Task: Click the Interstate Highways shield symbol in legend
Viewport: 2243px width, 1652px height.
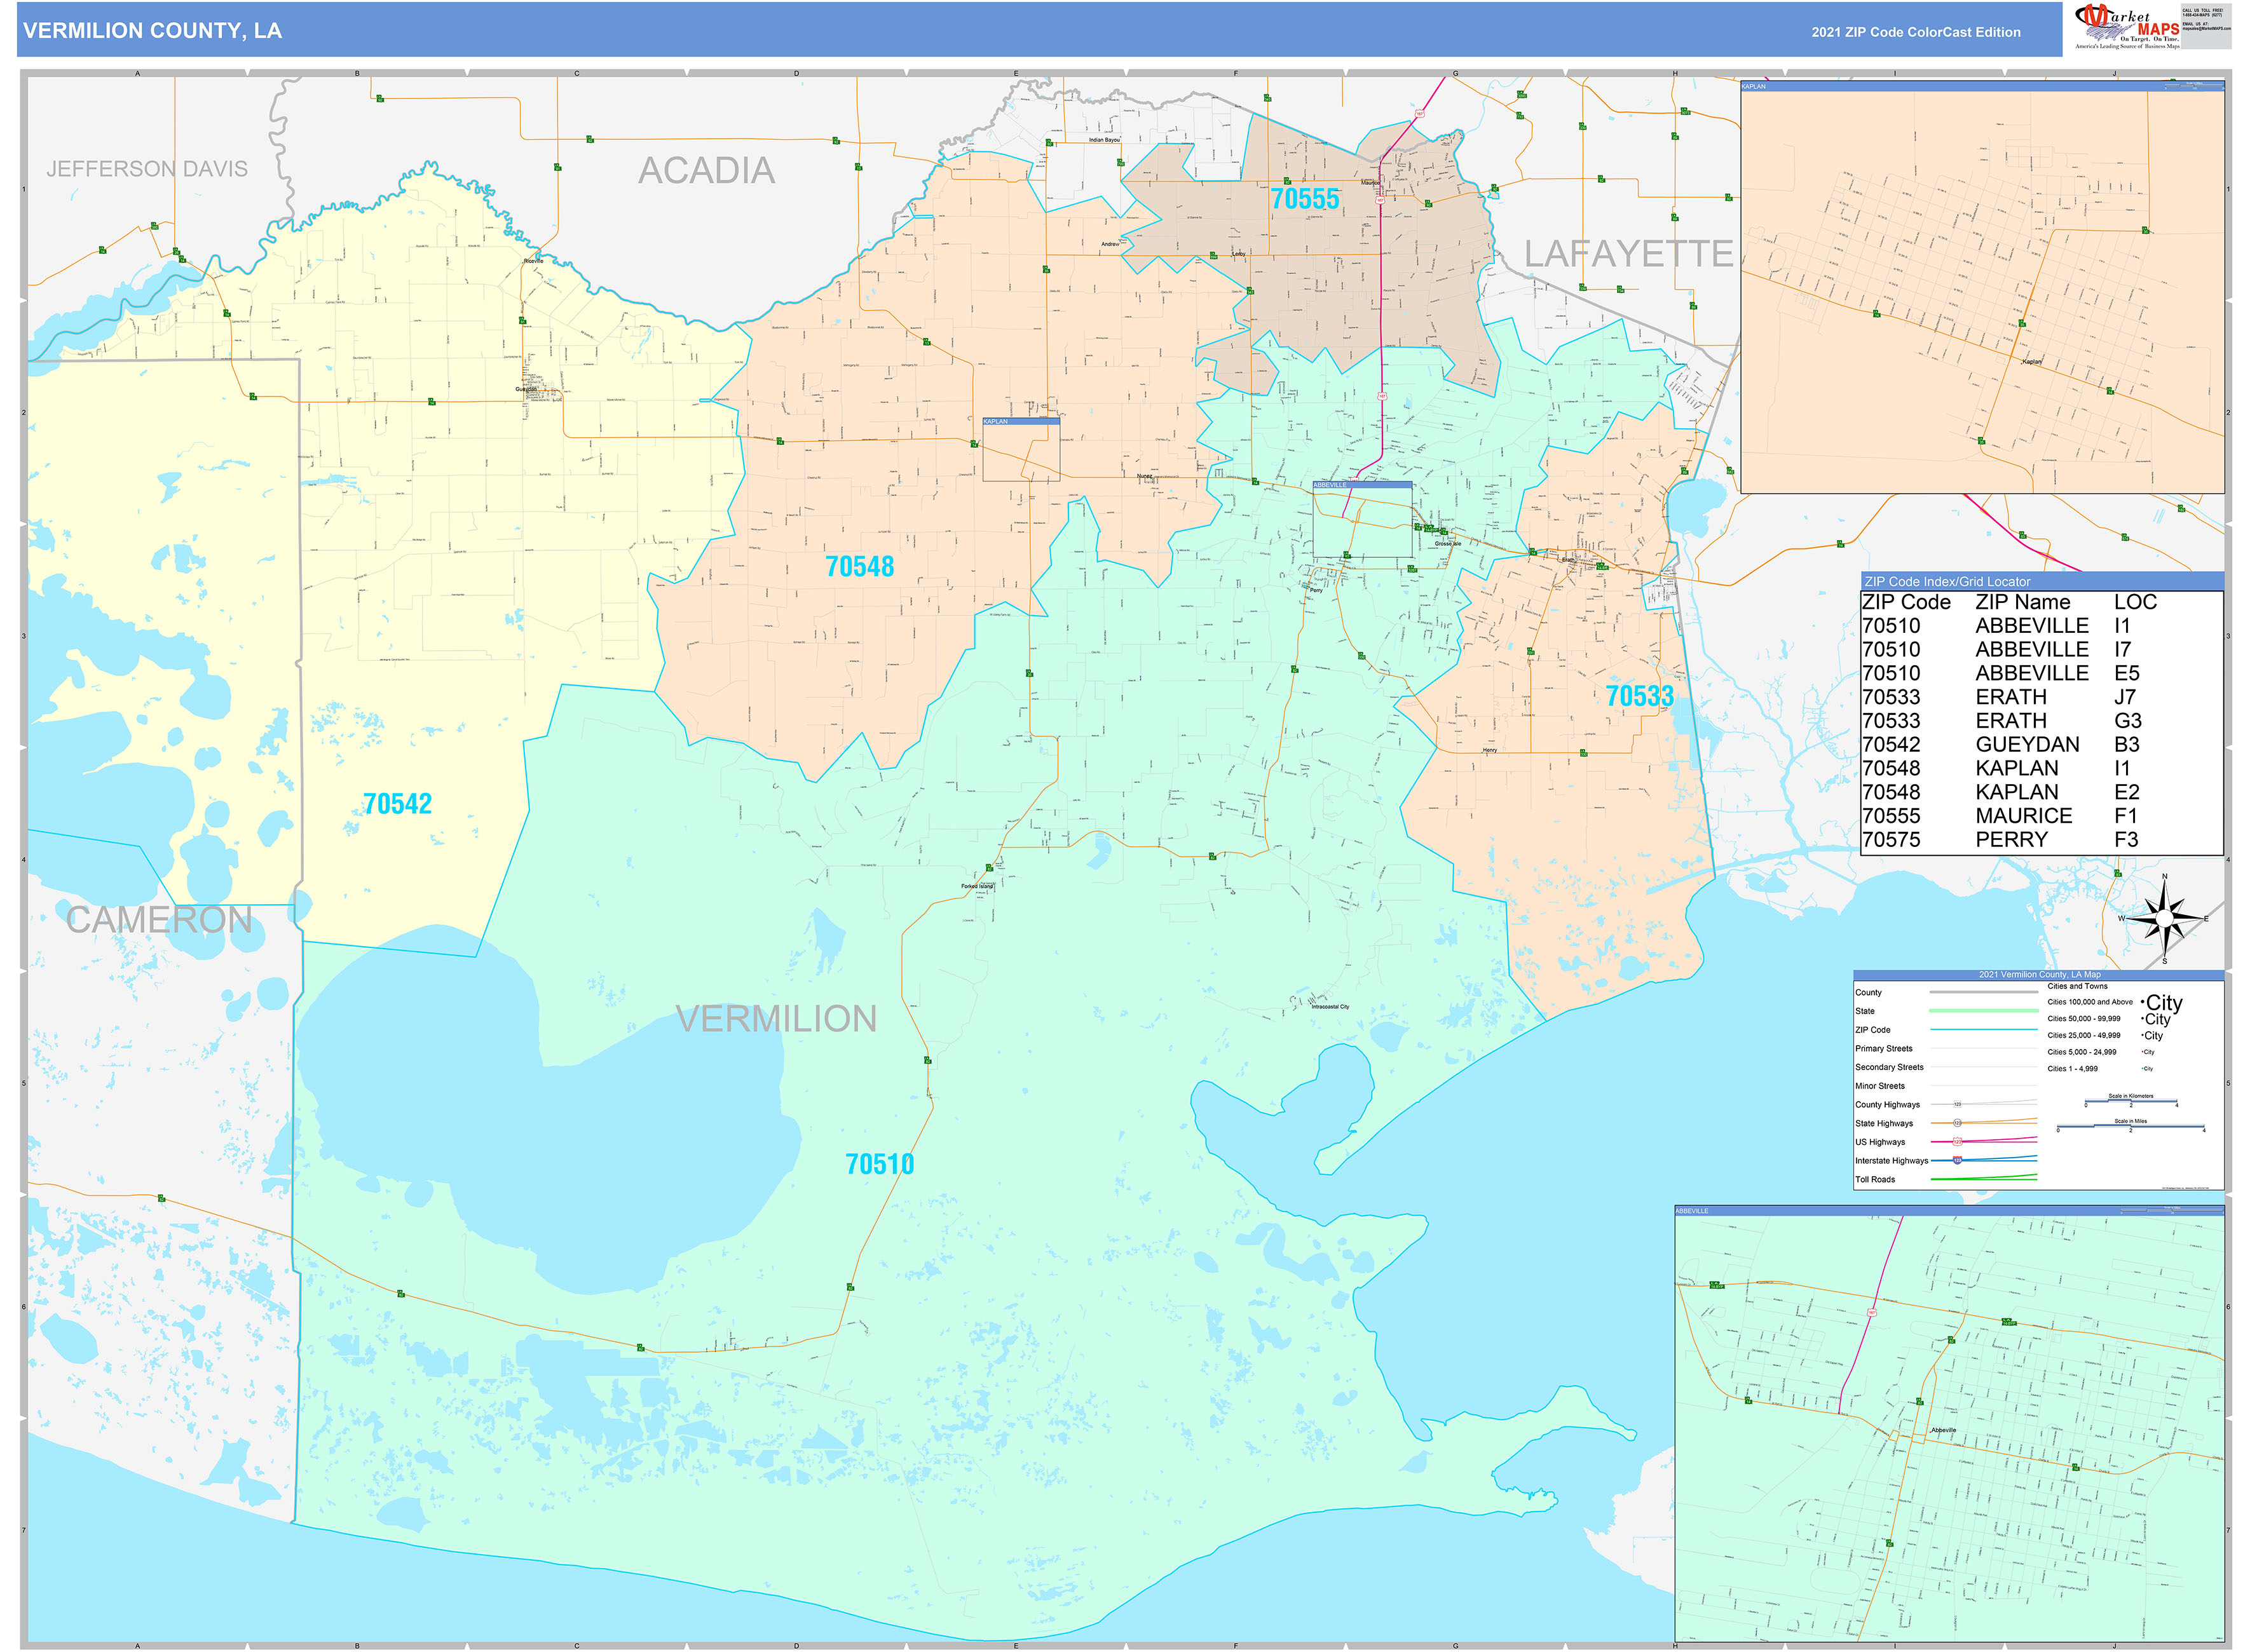Action: [x=1959, y=1161]
